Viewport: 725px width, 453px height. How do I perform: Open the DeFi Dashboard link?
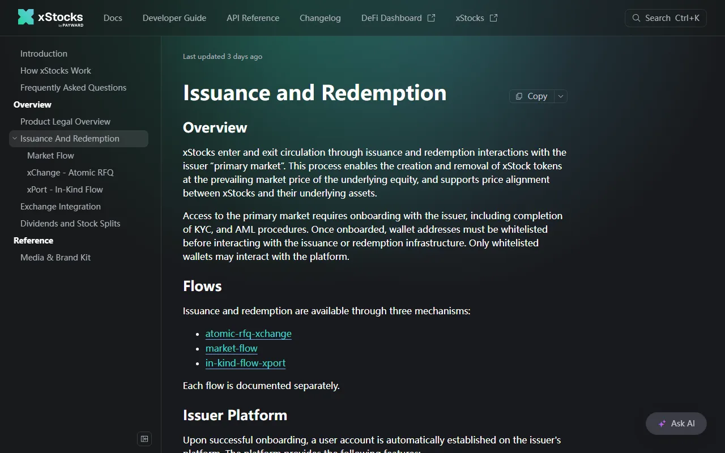(x=398, y=18)
